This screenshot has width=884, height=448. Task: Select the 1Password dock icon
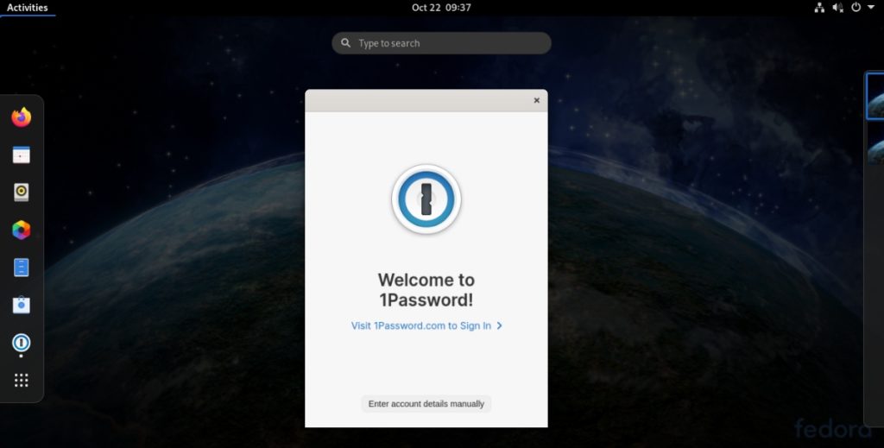click(22, 343)
